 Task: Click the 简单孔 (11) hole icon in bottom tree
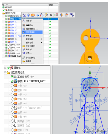(x=15, y=126)
